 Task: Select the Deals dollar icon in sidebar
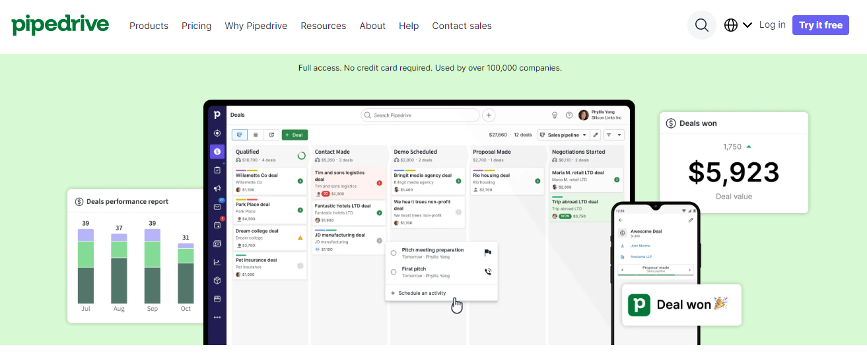click(217, 152)
